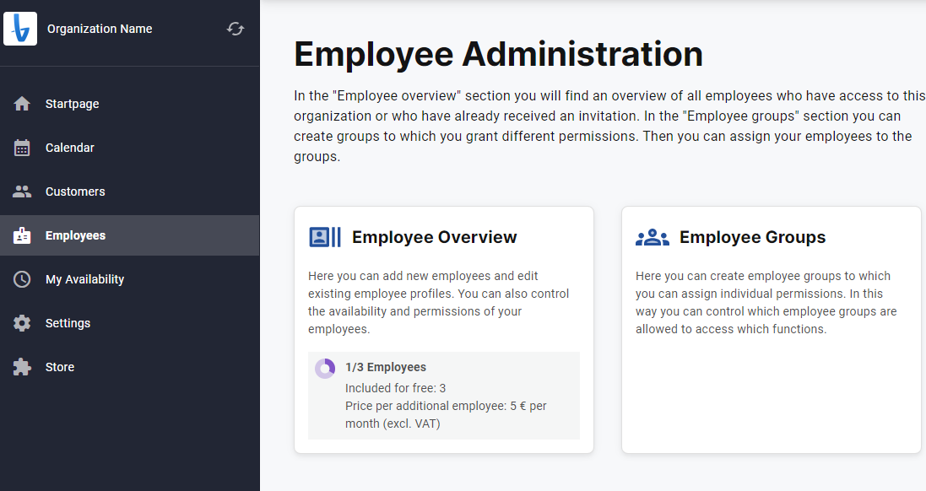Click the Employee Overview card icon

[x=325, y=237]
